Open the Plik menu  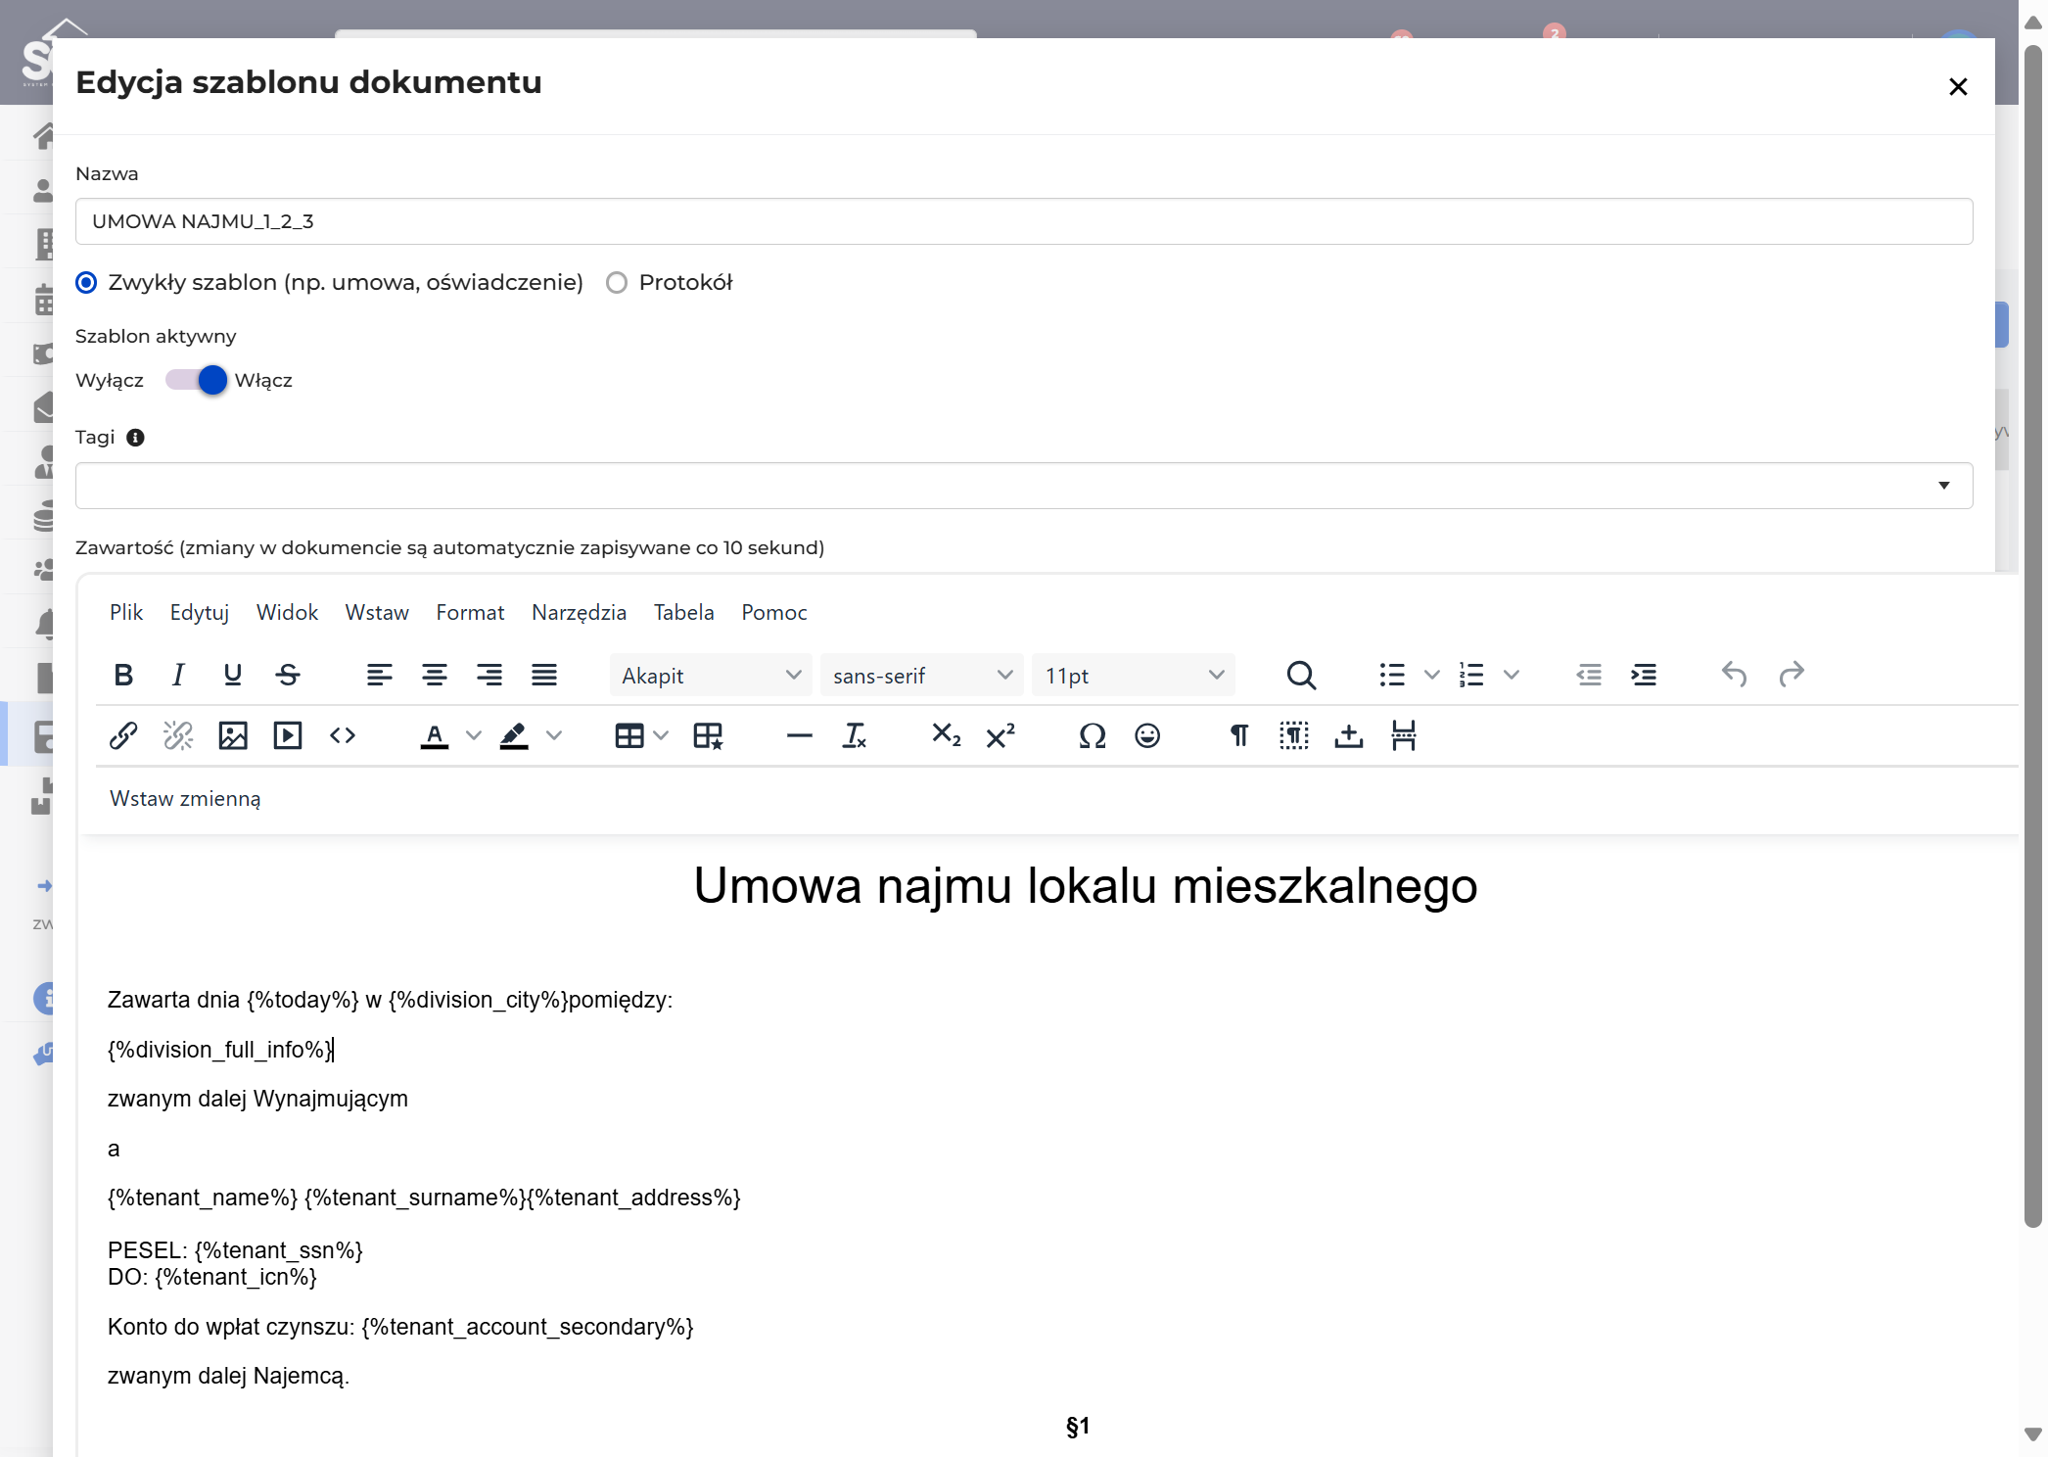(126, 612)
